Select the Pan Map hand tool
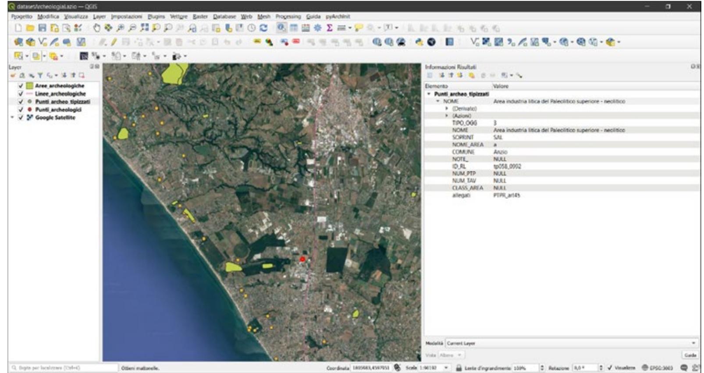 pos(97,28)
